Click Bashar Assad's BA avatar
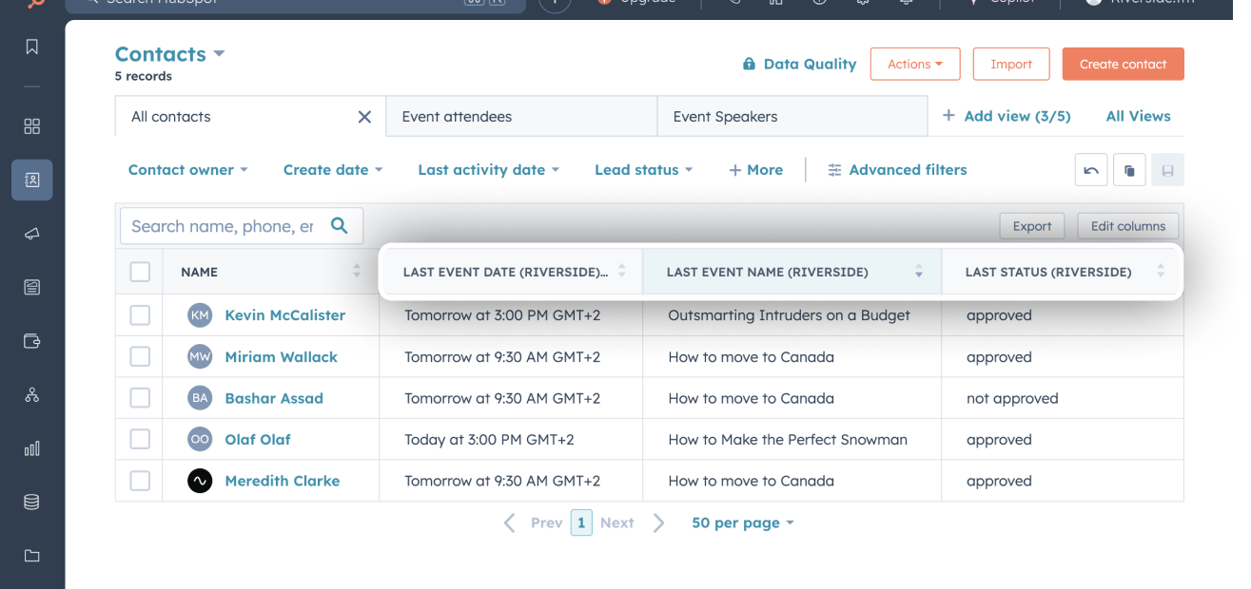The image size is (1251, 589). pyautogui.click(x=200, y=398)
